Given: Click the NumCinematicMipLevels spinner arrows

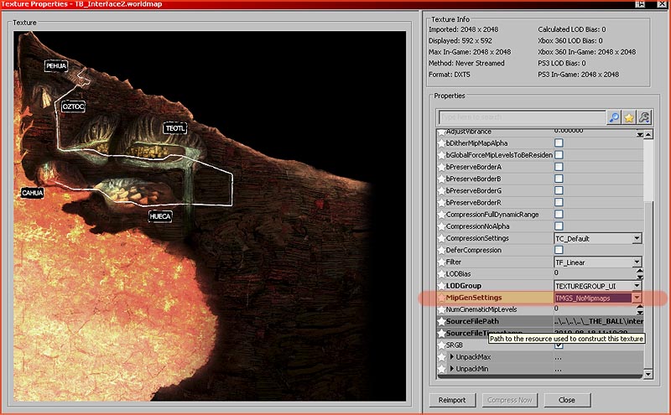Looking at the screenshot, I should pyautogui.click(x=640, y=309).
